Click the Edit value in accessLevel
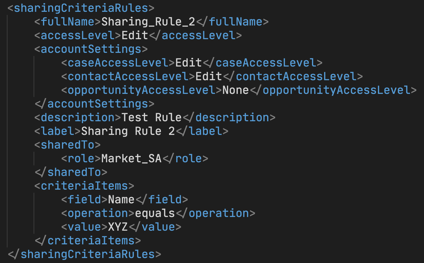The height and width of the screenshot is (263, 424). click(x=135, y=35)
